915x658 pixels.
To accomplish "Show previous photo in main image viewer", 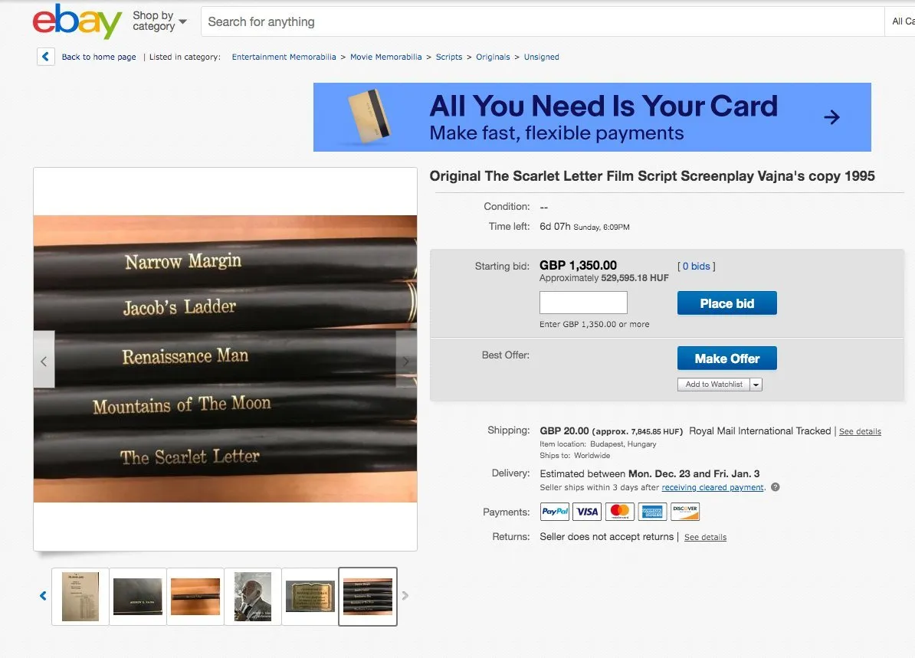I will coord(44,360).
